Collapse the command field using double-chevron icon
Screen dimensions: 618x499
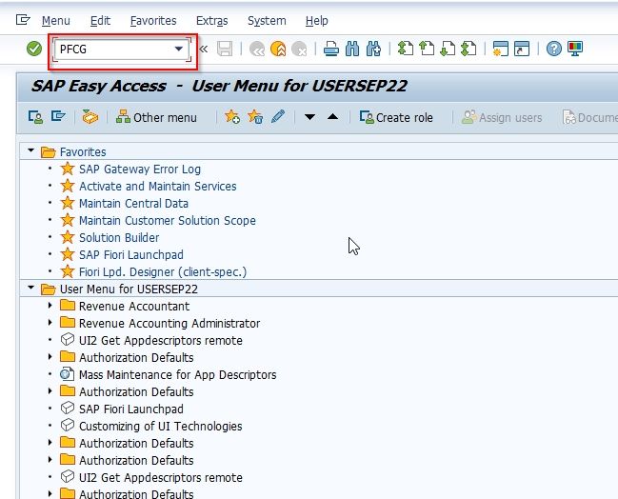[204, 49]
